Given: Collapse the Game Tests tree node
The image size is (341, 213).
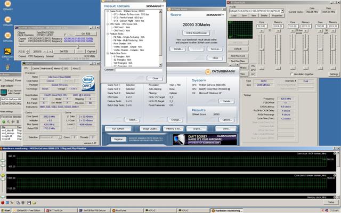Looking at the screenshot, I should (108, 11).
